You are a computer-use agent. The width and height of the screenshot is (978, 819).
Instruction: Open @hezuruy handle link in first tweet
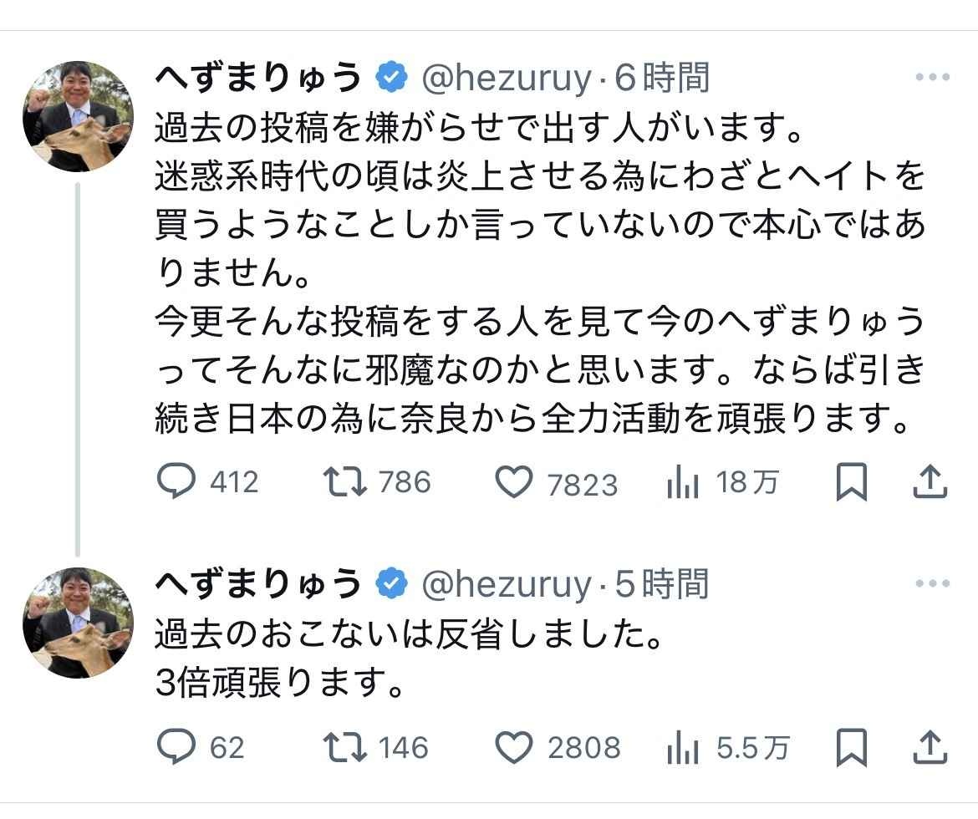coord(507,78)
